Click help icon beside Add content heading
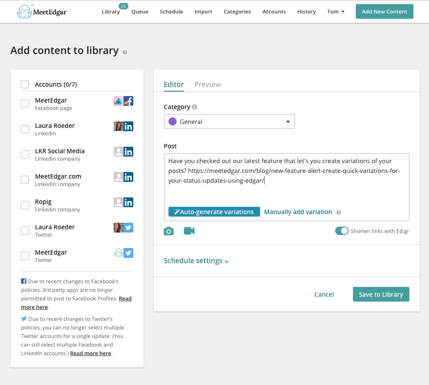Viewport: 429px width, 385px height. pos(125,52)
